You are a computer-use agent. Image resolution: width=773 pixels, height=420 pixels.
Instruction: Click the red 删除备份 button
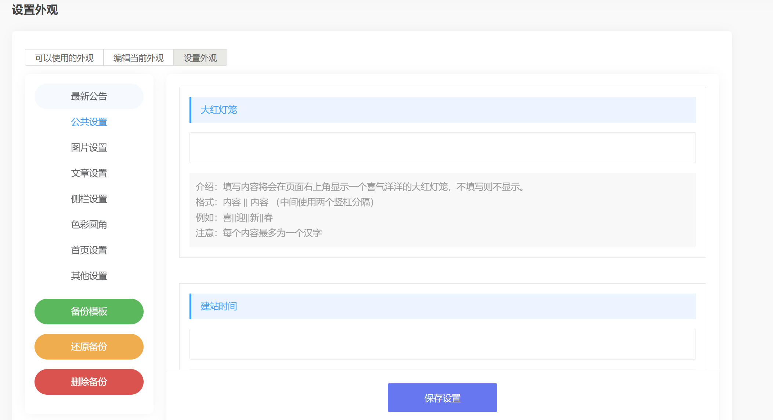click(89, 382)
